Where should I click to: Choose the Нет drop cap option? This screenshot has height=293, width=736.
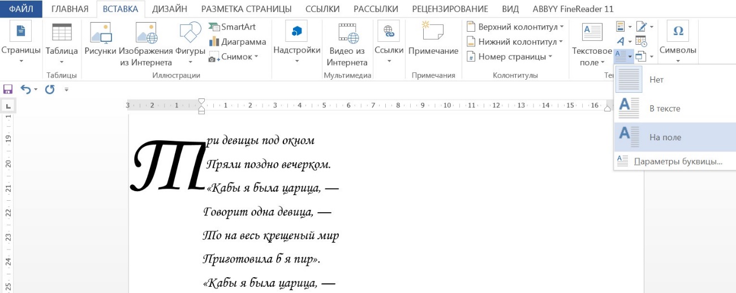point(675,80)
